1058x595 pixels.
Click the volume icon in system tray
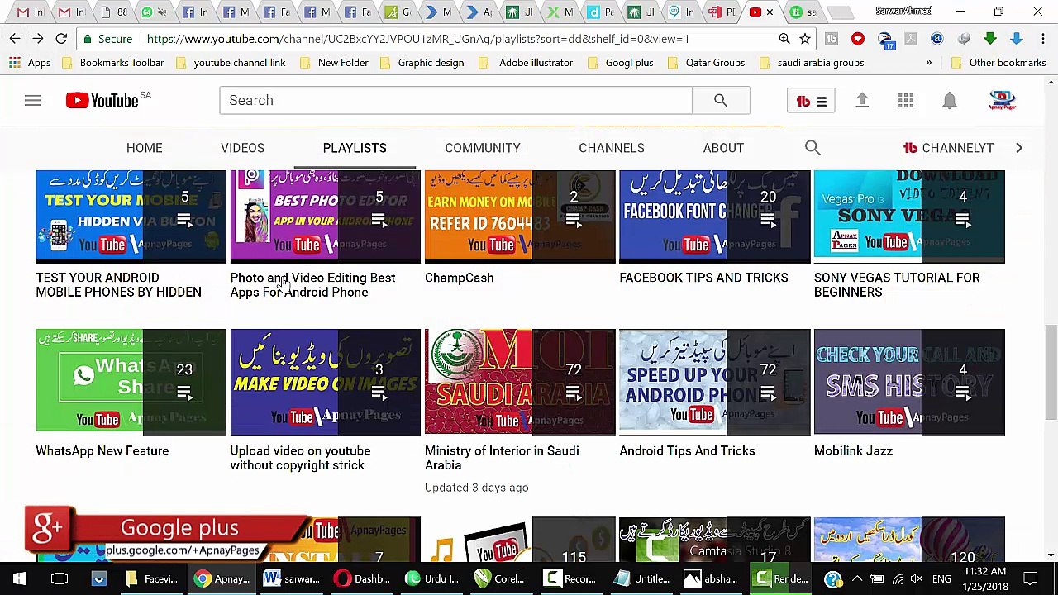(916, 579)
